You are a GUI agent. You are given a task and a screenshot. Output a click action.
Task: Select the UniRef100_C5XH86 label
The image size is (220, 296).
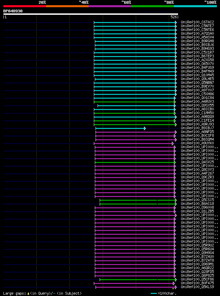point(197,94)
